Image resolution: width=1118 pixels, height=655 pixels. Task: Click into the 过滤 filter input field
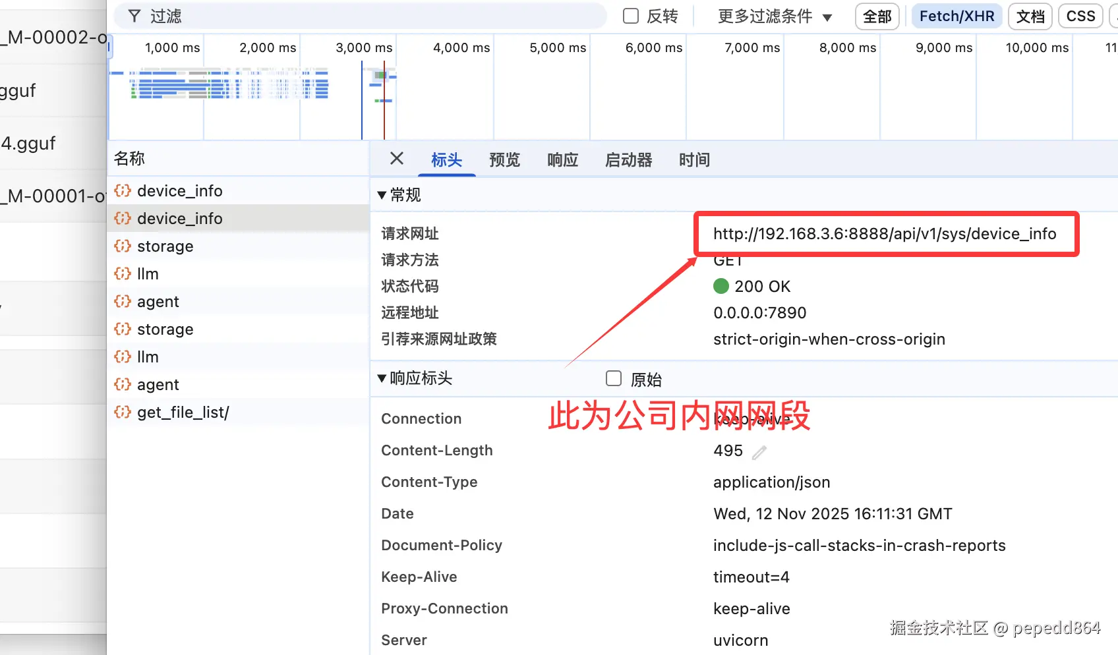360,16
